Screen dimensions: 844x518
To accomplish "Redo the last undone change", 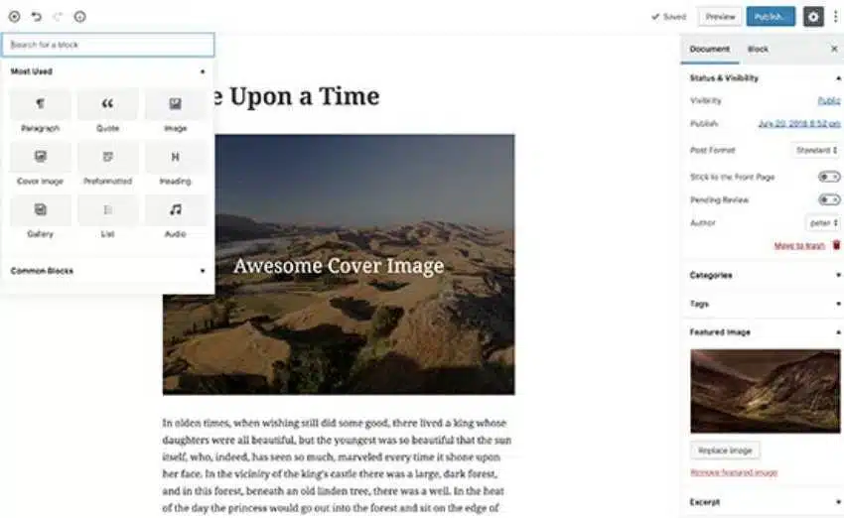I will [x=58, y=17].
